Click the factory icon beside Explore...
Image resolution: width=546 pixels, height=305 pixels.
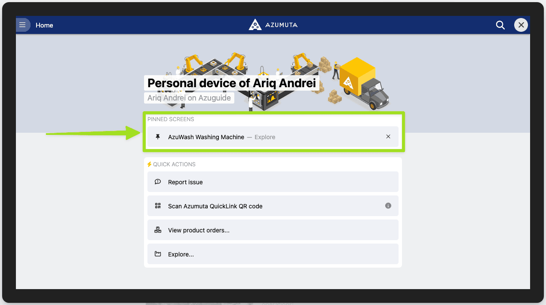click(158, 254)
